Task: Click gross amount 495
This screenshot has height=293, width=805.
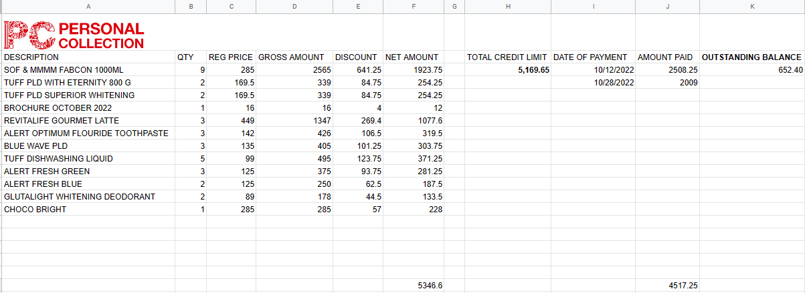Action: (x=294, y=159)
